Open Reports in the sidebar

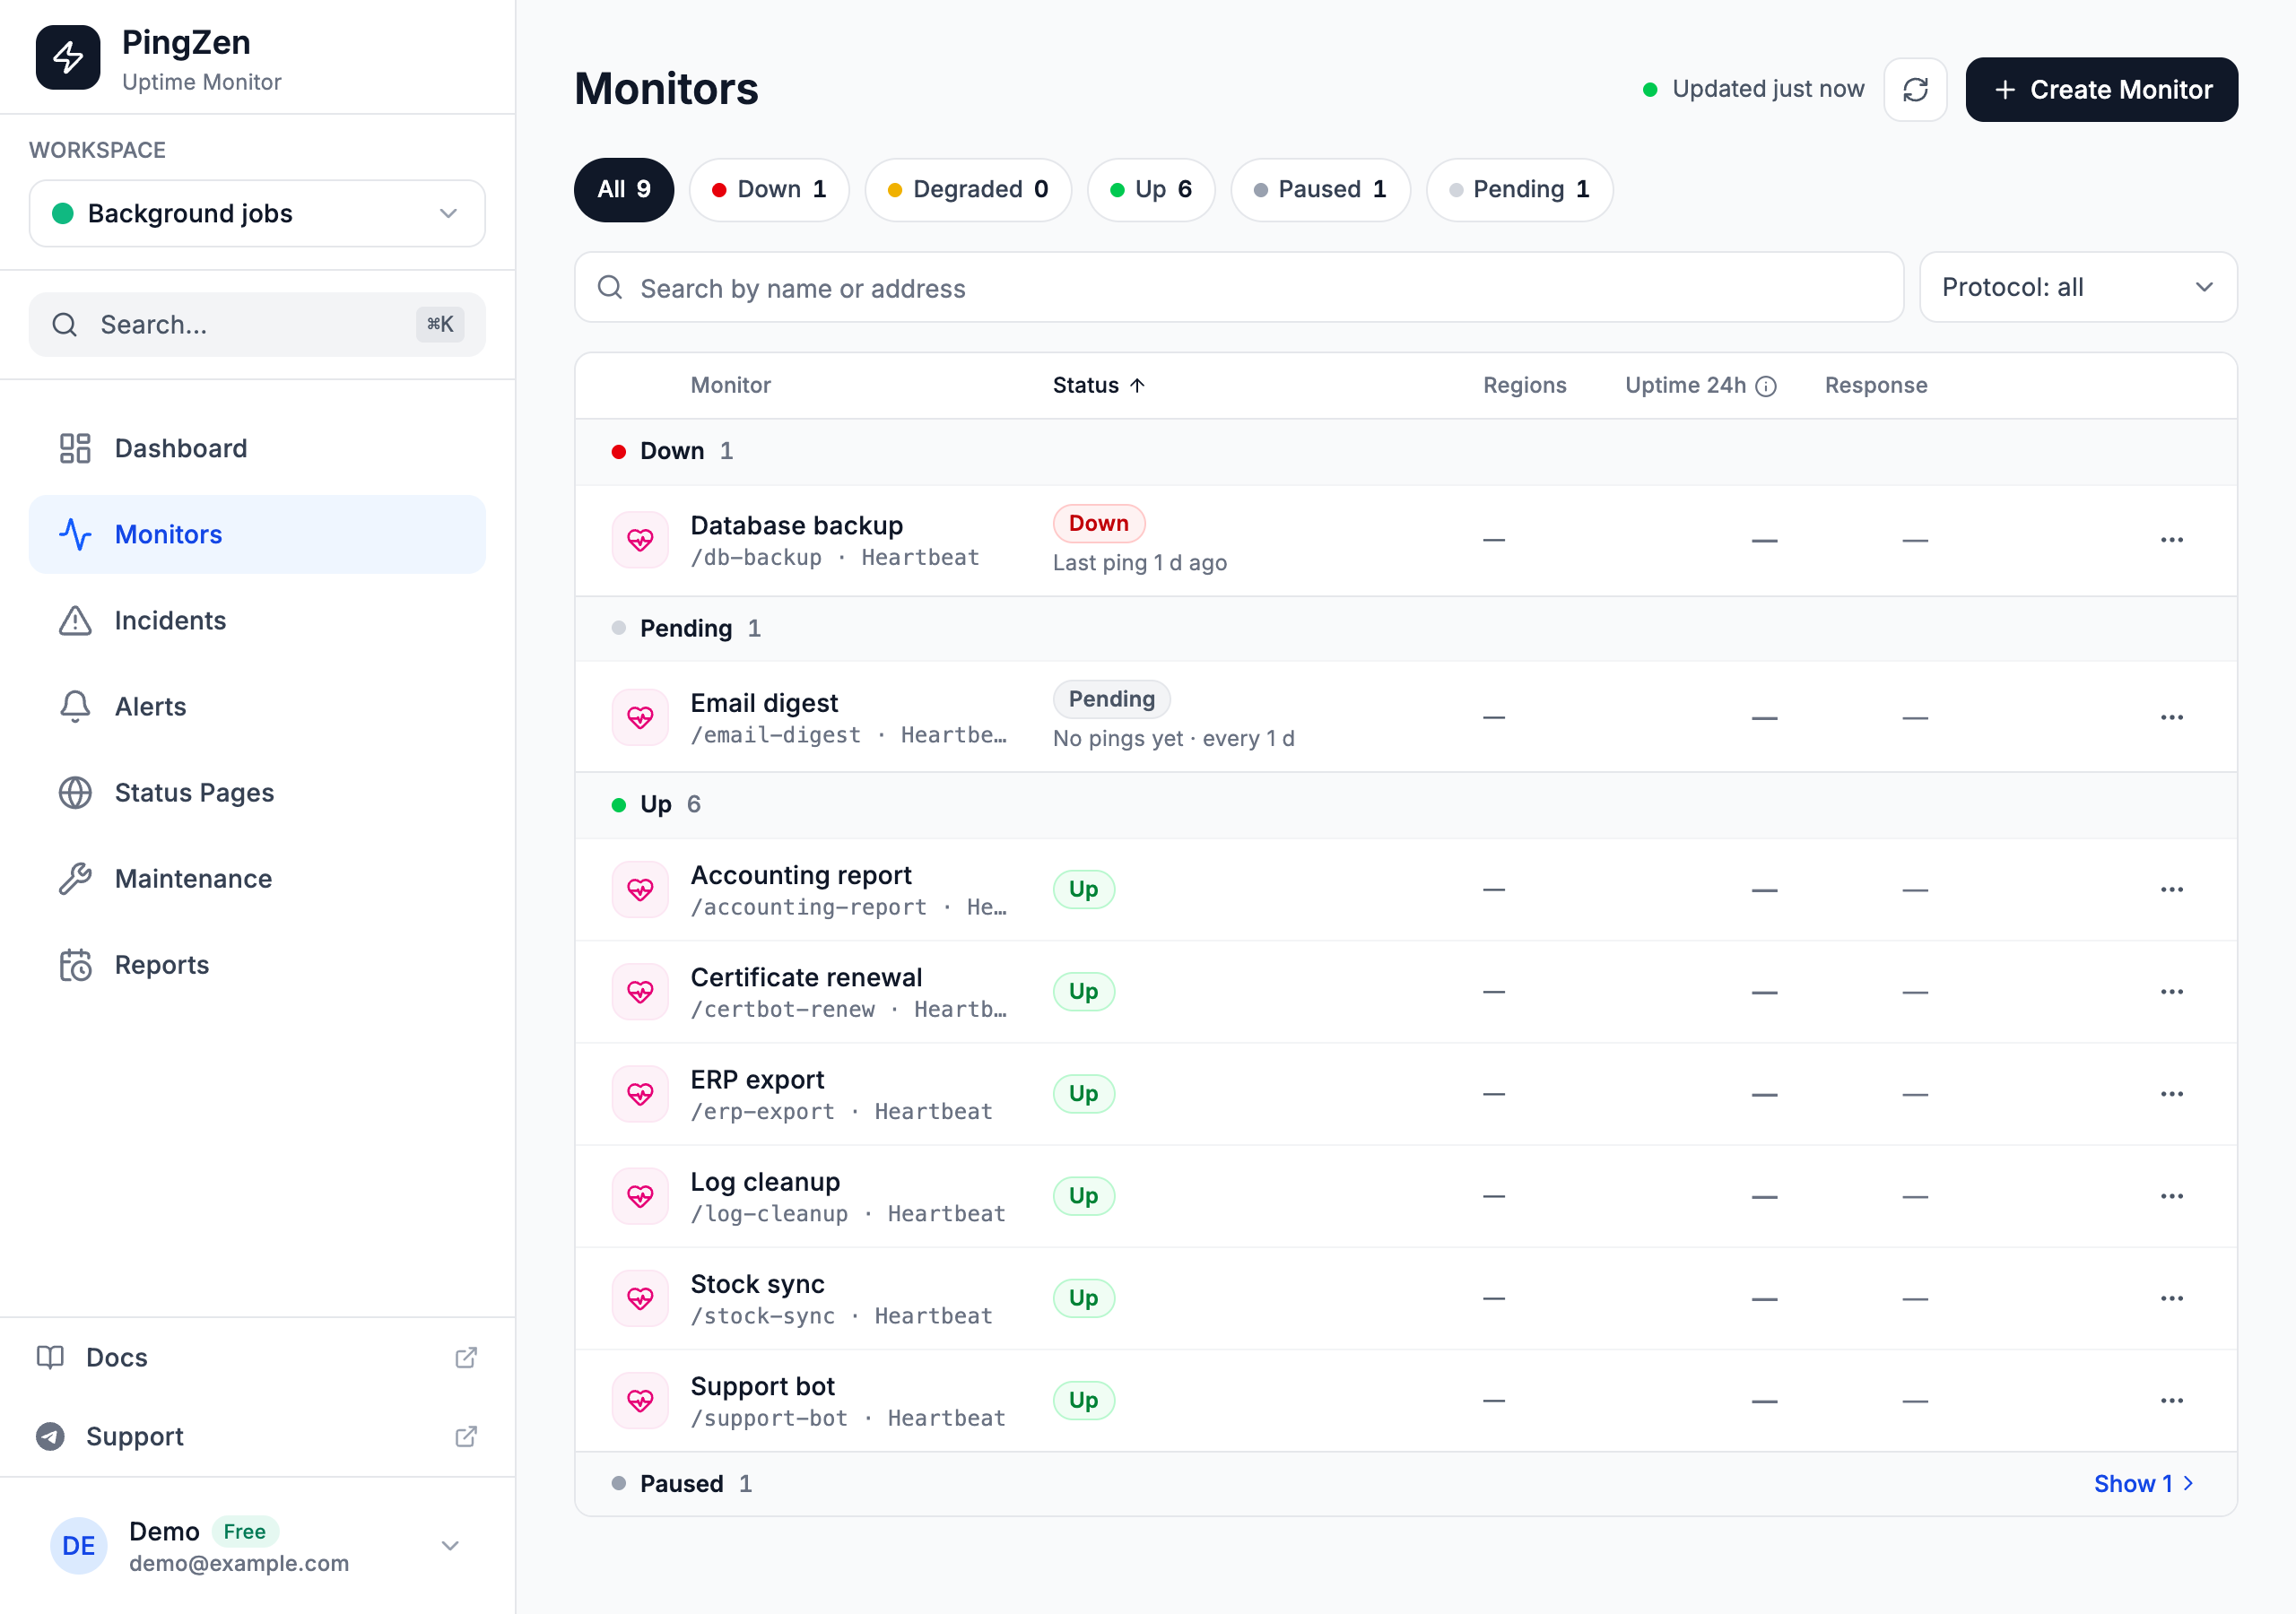pyautogui.click(x=257, y=964)
